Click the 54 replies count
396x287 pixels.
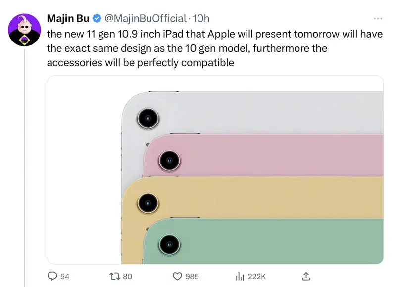click(65, 277)
